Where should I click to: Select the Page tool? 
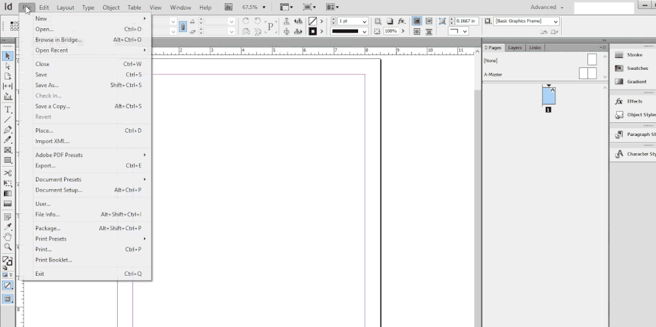8,76
